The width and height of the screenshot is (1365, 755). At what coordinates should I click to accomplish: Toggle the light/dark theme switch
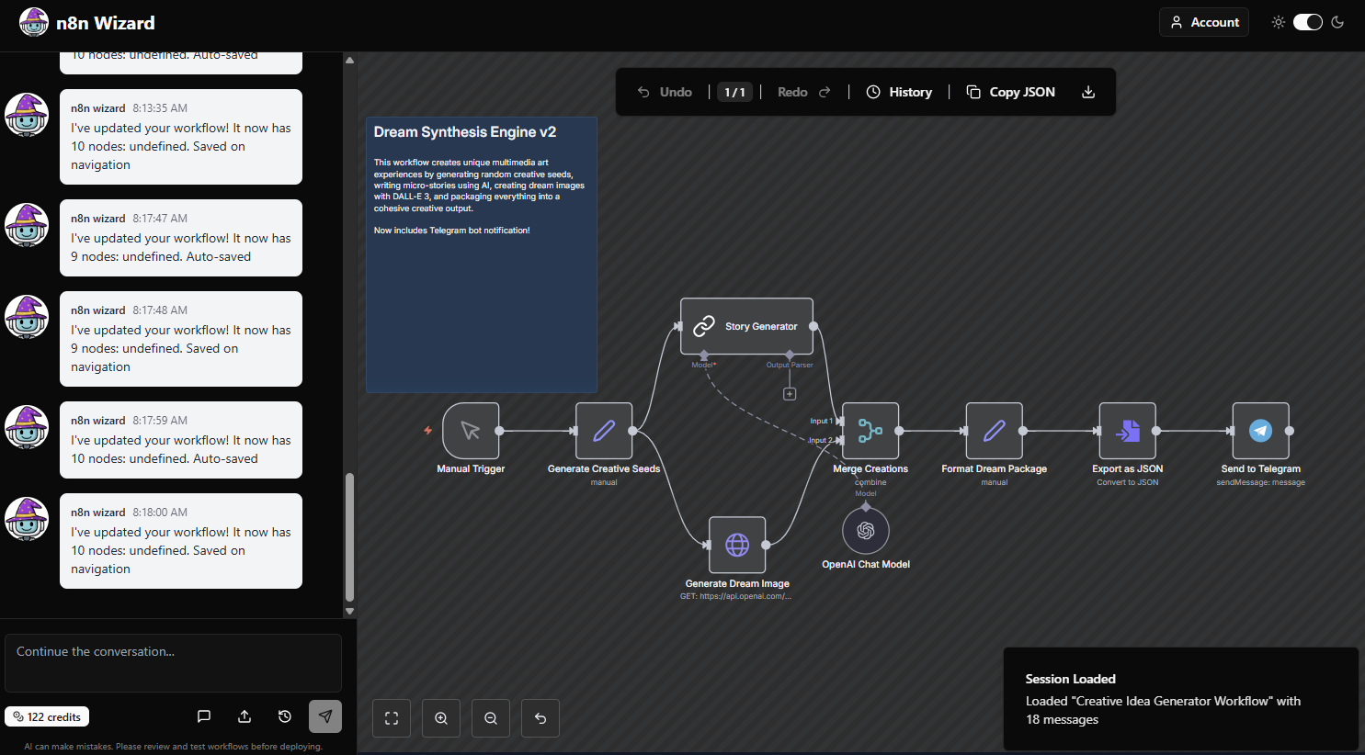[x=1307, y=21]
